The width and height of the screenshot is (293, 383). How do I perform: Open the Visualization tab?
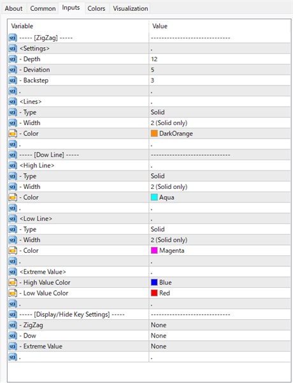(130, 8)
